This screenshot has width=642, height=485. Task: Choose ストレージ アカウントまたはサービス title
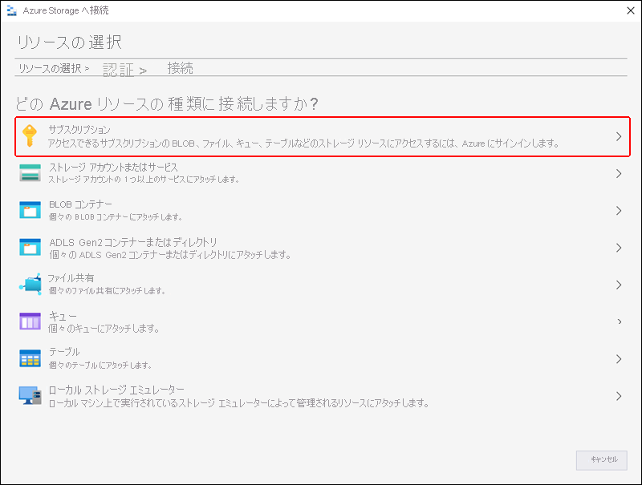pyautogui.click(x=113, y=168)
